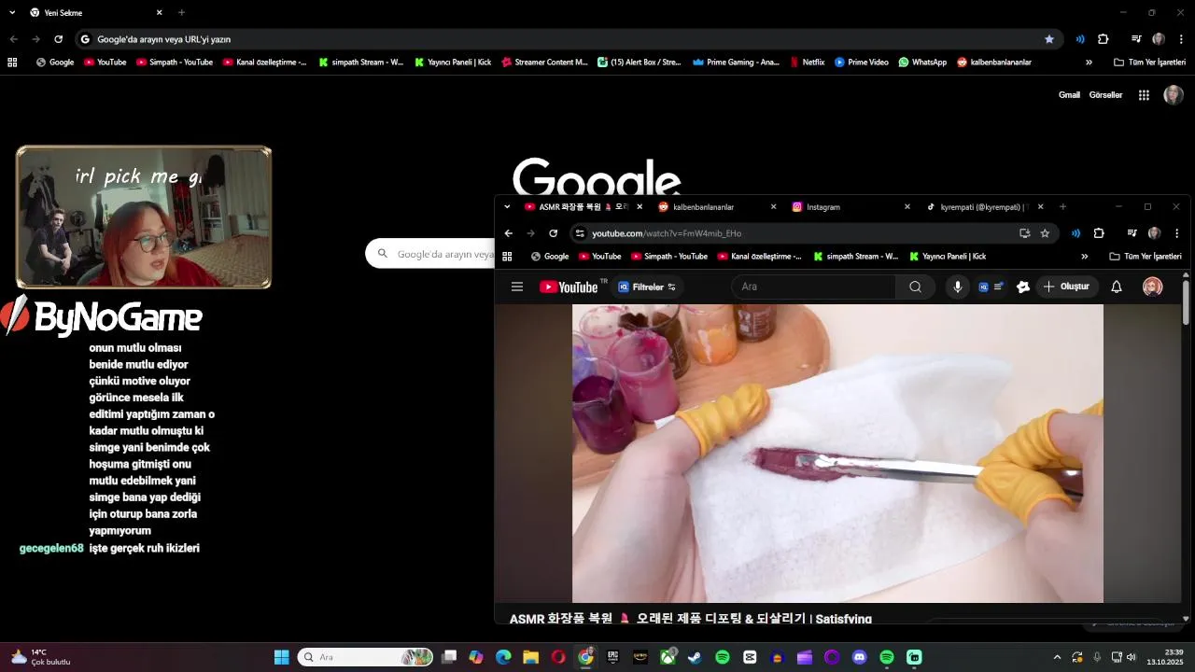Click the icon between IQ and Oluştur
The width and height of the screenshot is (1195, 672).
coord(1023,287)
